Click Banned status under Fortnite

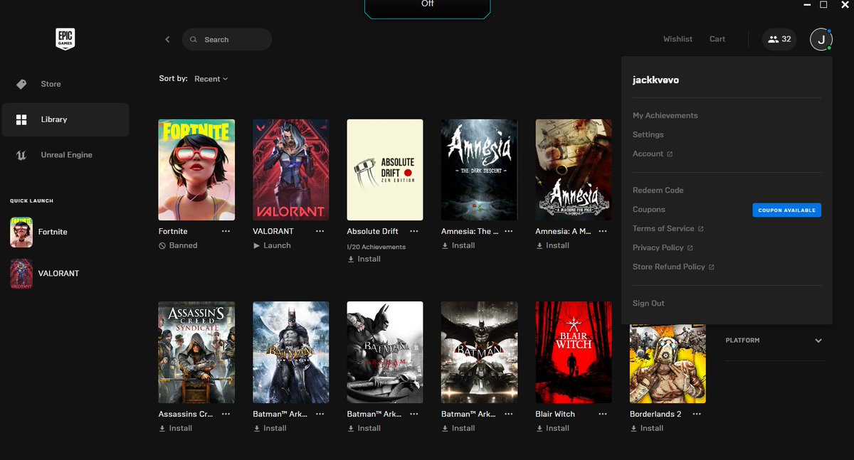pyautogui.click(x=178, y=245)
